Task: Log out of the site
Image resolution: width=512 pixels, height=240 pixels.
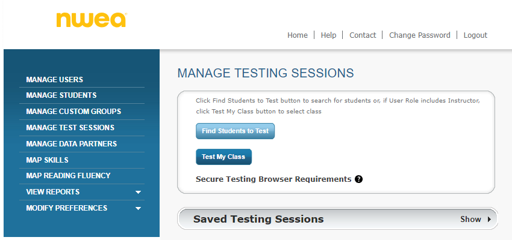Action: coord(475,35)
